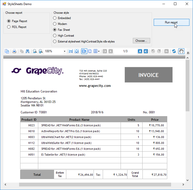
Task: Click the Copy icon in viewer toolbar
Action: 22,51
